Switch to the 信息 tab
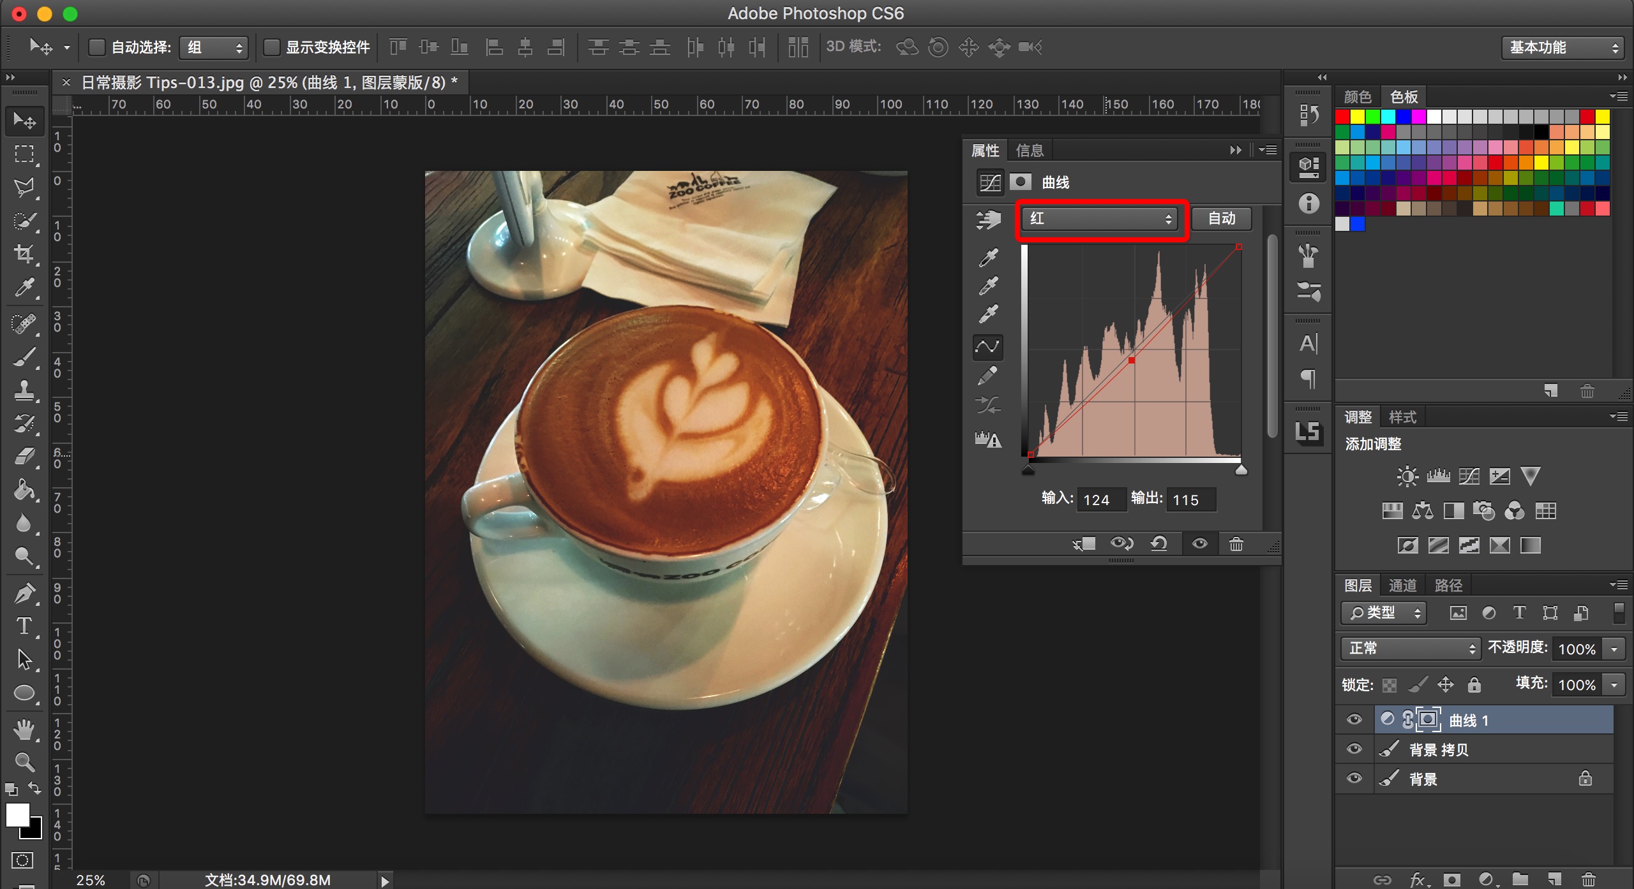1634x889 pixels. coord(1030,151)
